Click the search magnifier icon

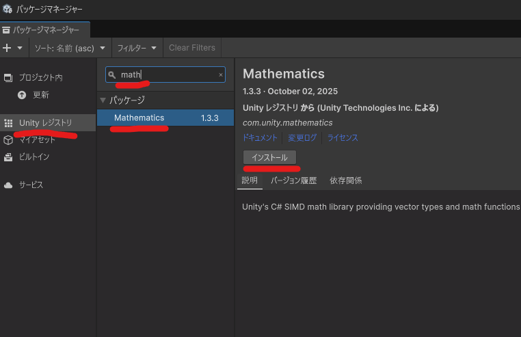pos(112,75)
